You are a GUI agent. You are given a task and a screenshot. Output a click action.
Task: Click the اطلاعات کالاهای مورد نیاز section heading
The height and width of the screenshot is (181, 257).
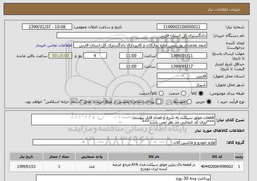[x=219, y=131]
